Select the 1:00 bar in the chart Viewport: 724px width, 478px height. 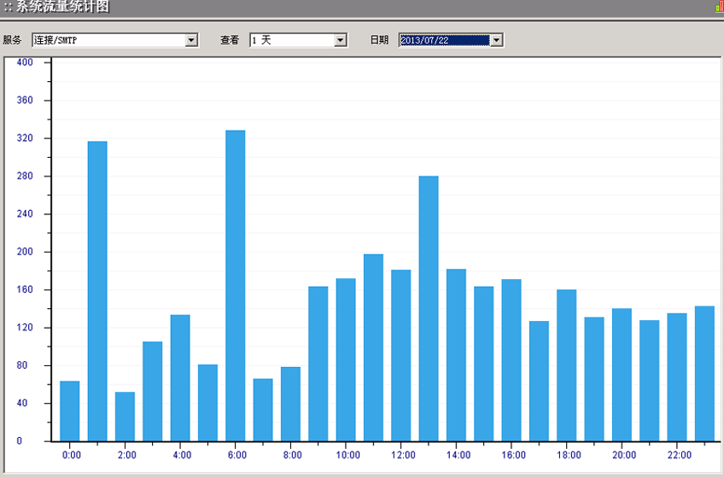point(97,291)
